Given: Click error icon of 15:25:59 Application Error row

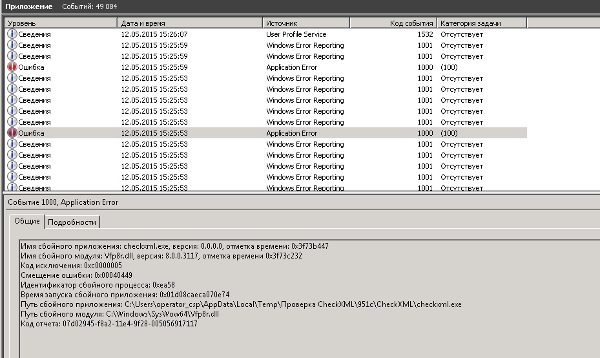Looking at the screenshot, I should coord(12,67).
